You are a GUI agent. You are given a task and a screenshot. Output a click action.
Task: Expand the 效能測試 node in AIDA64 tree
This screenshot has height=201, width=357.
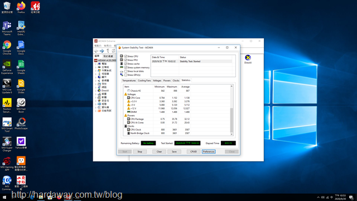pyautogui.click(x=95, y=111)
